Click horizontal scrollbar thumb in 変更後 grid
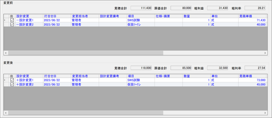 [x=85, y=113]
